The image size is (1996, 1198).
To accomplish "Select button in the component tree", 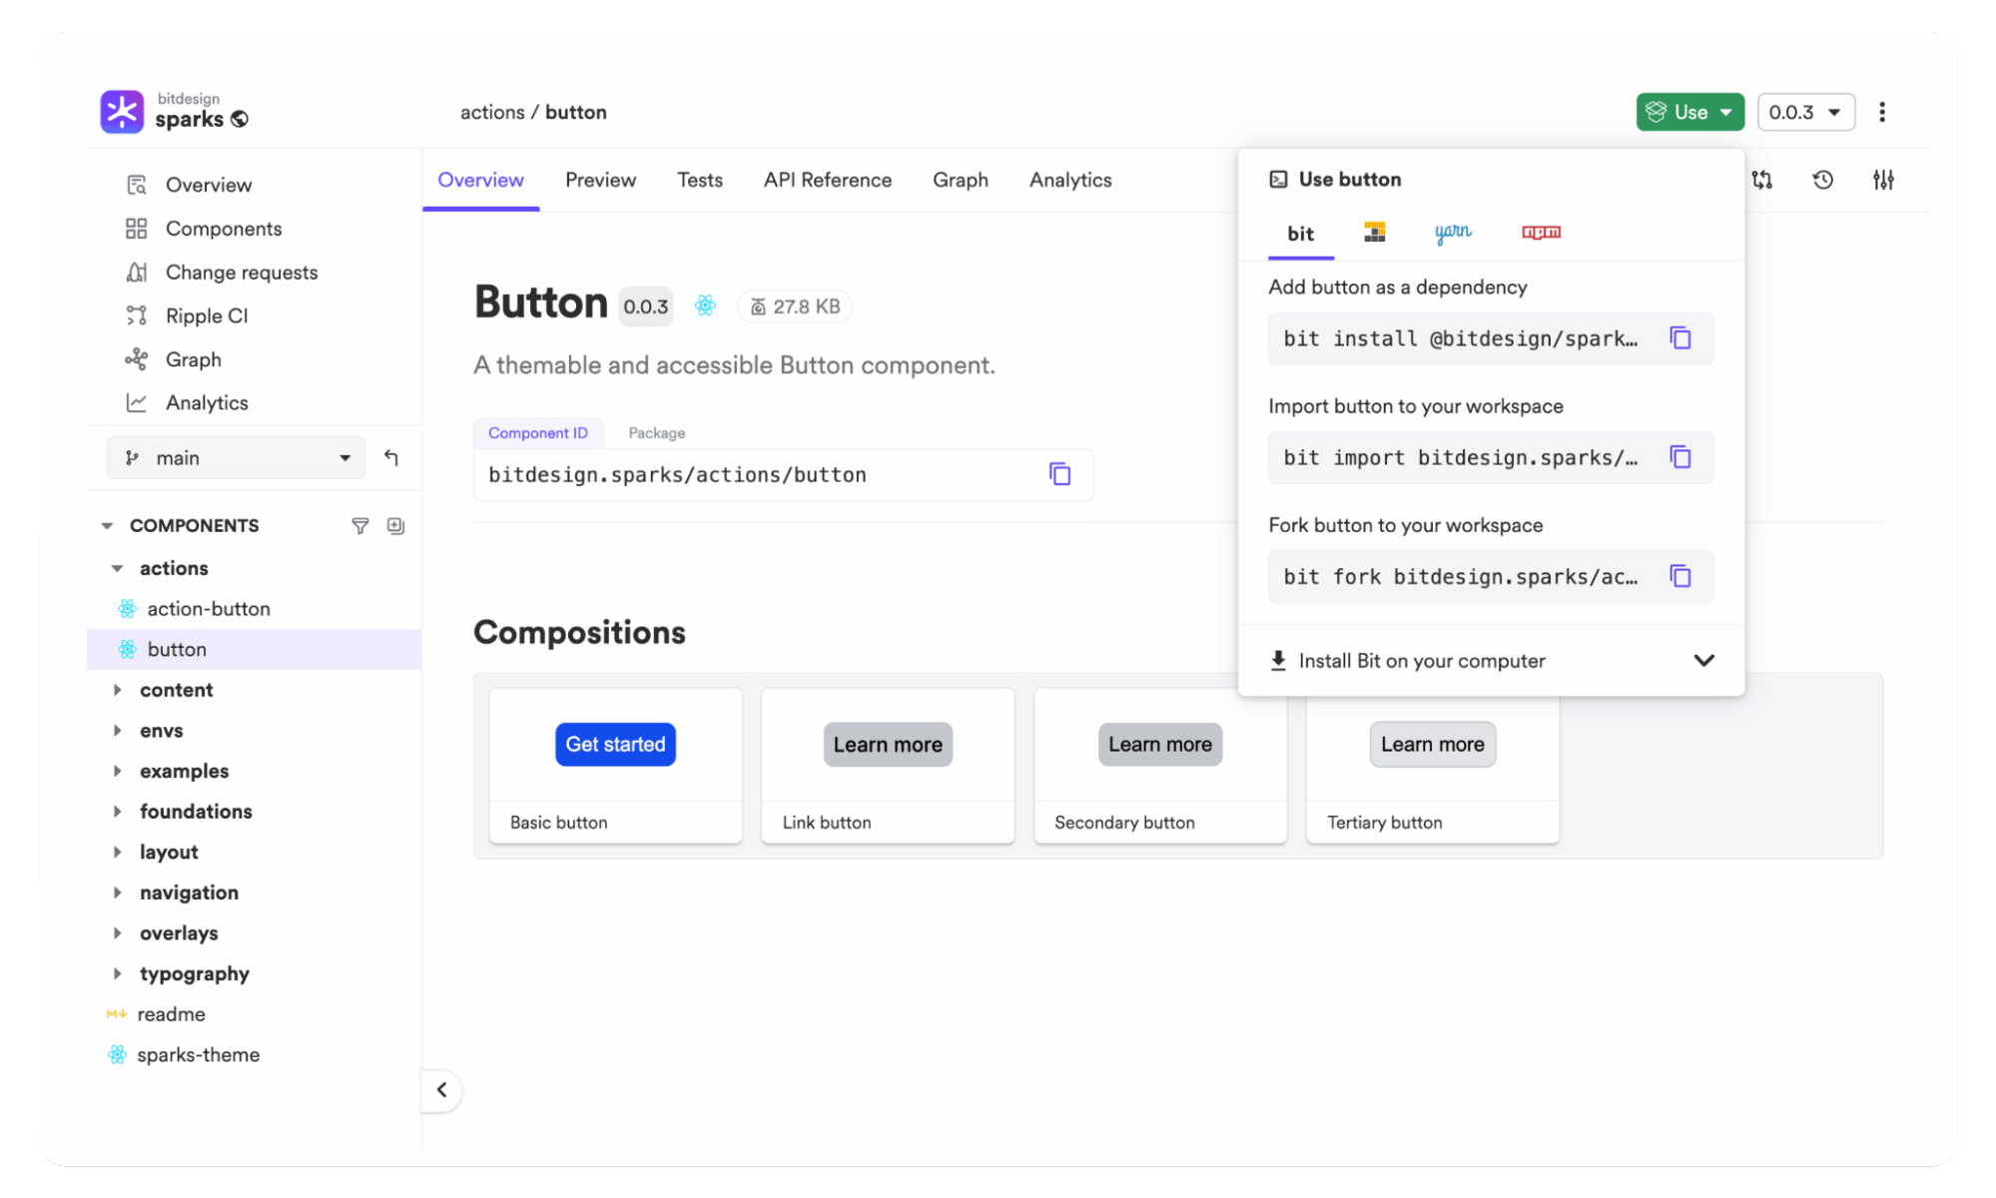I will (254, 650).
